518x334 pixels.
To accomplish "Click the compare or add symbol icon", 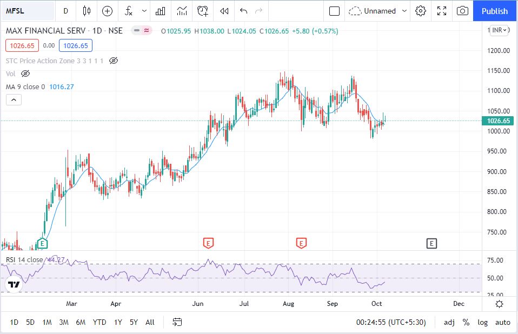I will coord(108,11).
